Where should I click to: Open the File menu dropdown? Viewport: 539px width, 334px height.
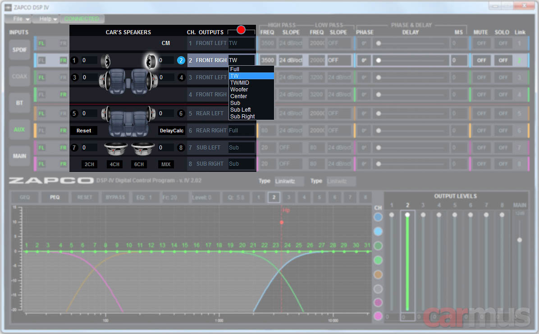pos(18,19)
